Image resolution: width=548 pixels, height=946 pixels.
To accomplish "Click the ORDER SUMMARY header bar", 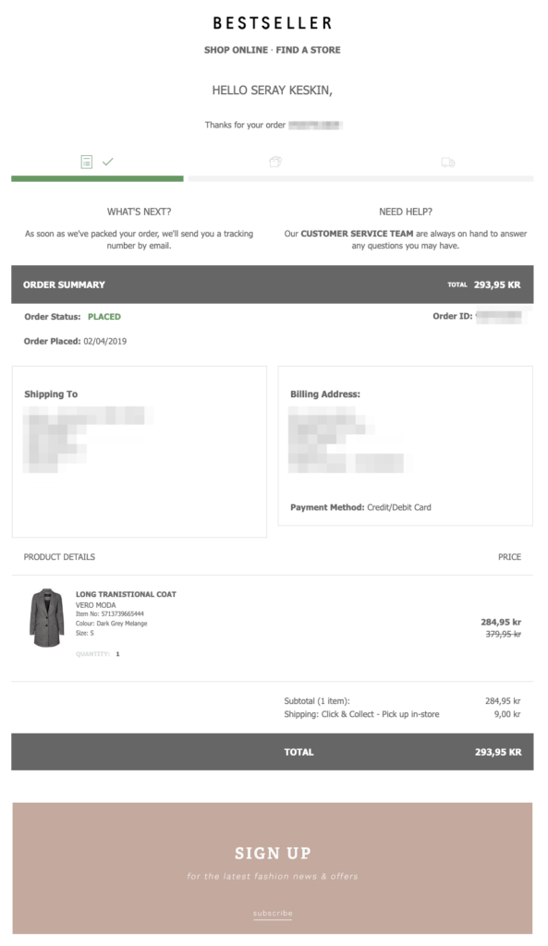I will (x=64, y=285).
